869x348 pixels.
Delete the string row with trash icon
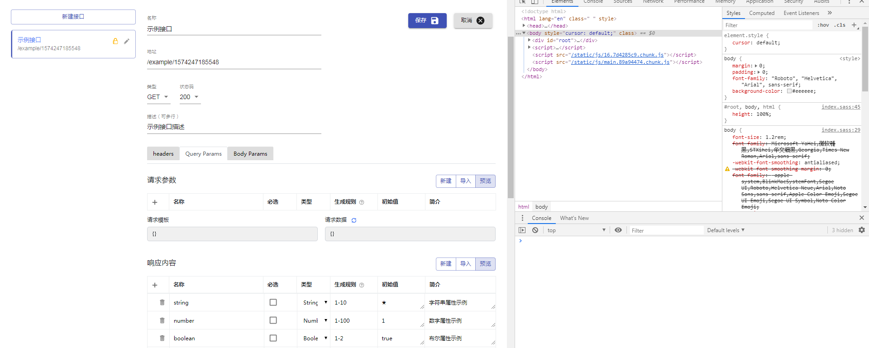pyautogui.click(x=162, y=302)
